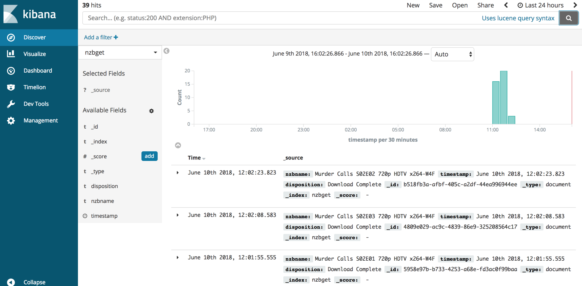Click id 5958e97b-b733-4253-a68e-fd3ac0f99baa

pos(460,269)
